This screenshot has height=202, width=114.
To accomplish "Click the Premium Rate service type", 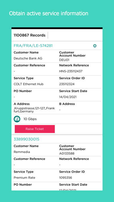I will 24,178.
